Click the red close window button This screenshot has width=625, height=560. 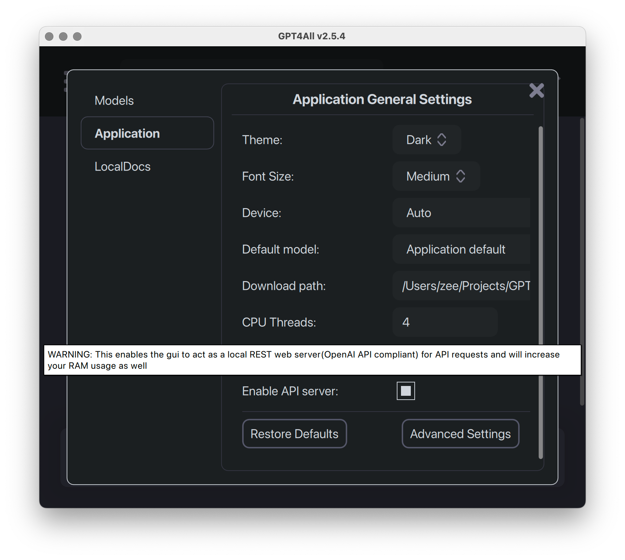pos(49,36)
